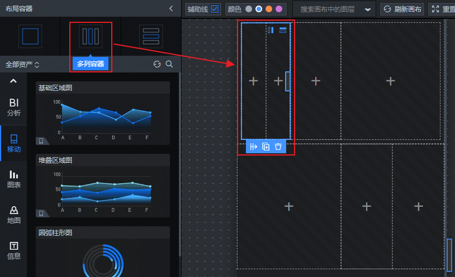Click the mobile device badge on 堆叠区域图
The image size is (455, 277).
coord(41,213)
